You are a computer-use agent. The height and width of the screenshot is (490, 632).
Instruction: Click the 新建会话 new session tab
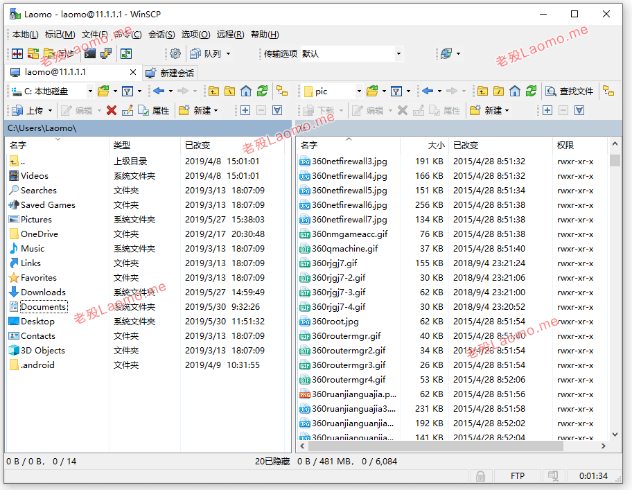(x=170, y=73)
